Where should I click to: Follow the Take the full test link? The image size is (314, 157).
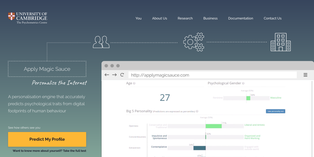pyautogui.click(x=75, y=151)
